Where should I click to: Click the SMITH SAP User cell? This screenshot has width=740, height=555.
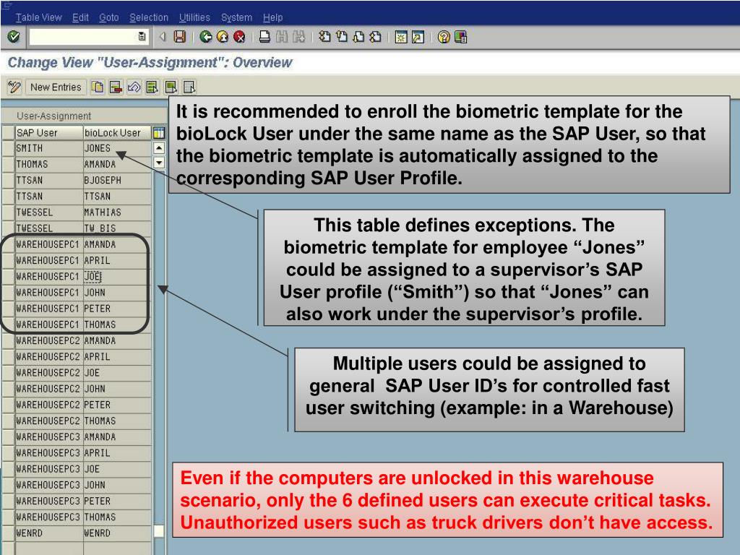coord(49,148)
